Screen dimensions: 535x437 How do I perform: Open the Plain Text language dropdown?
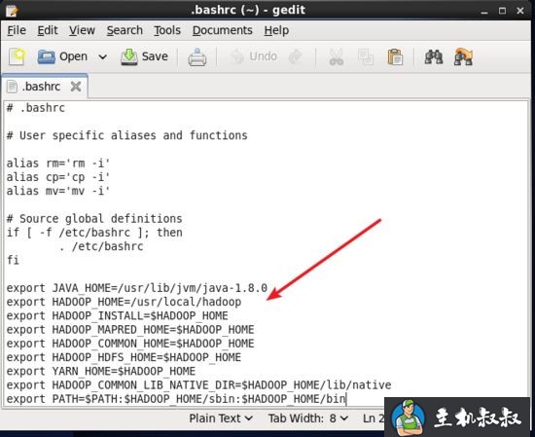[x=221, y=419]
